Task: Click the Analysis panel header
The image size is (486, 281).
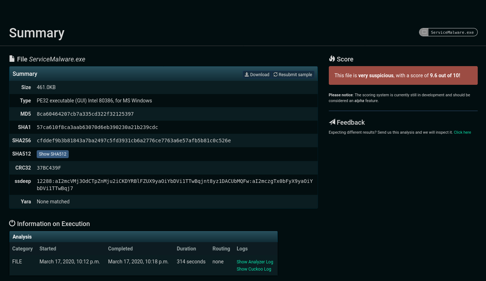Action: pyautogui.click(x=143, y=237)
